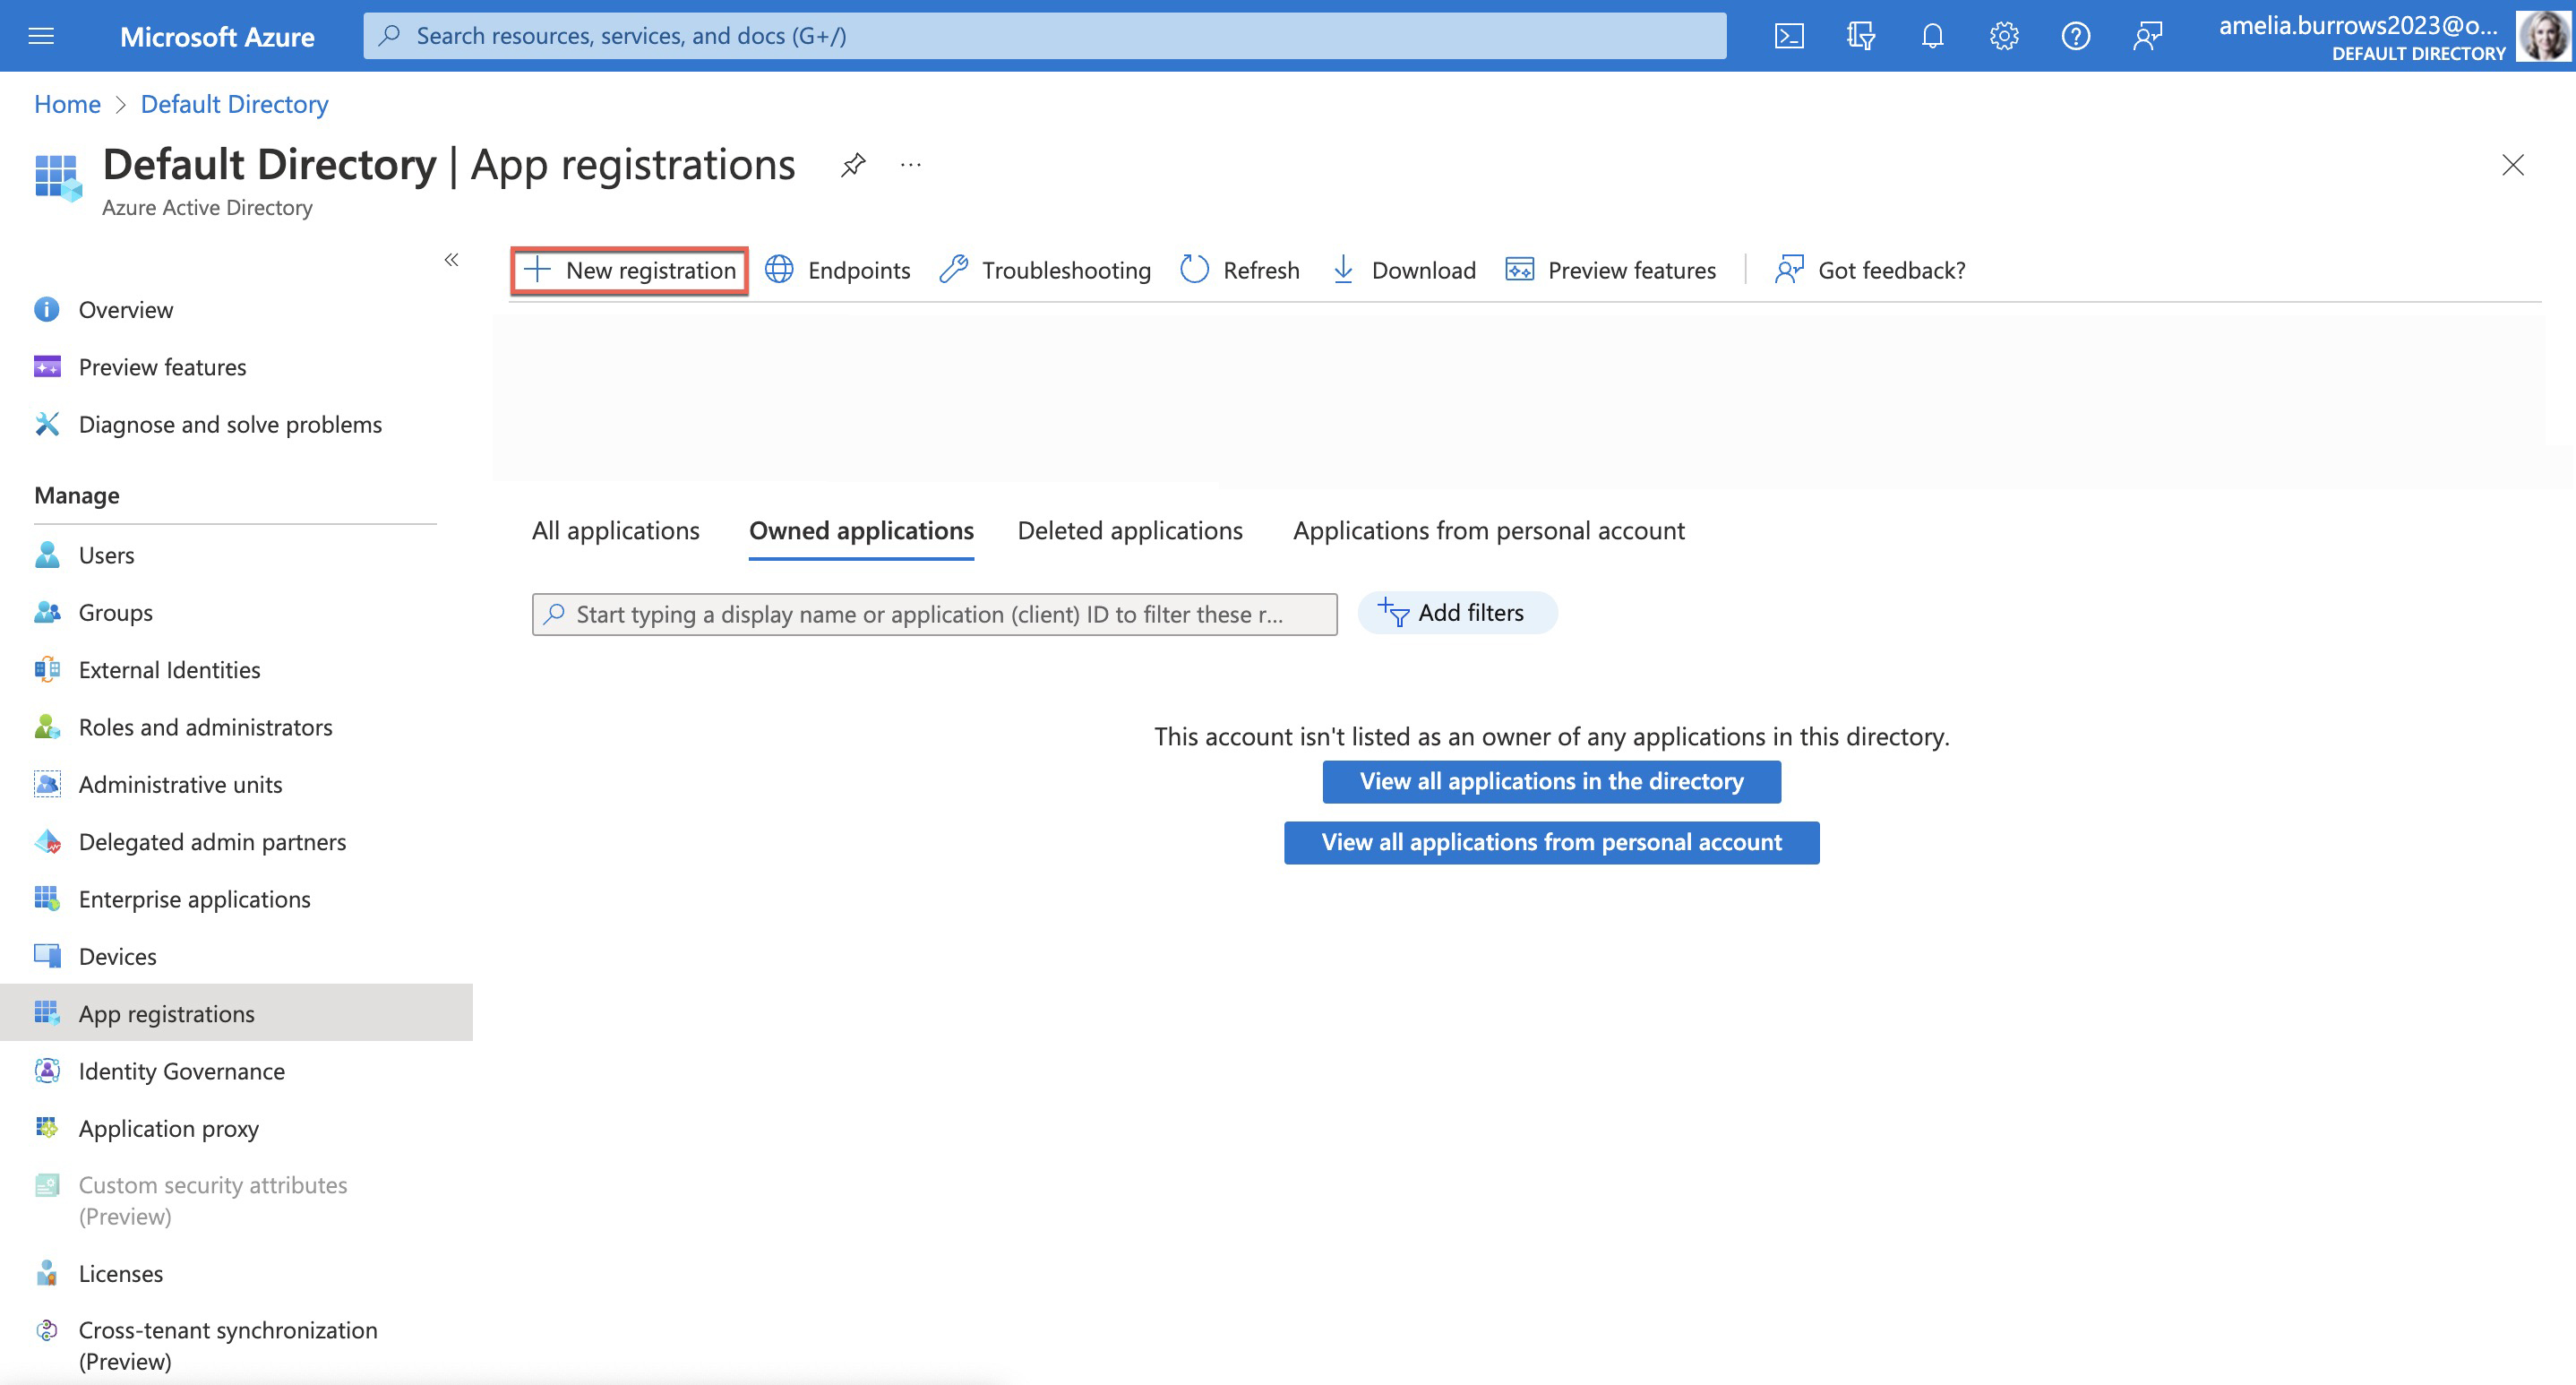Viewport: 2576px width, 1385px height.
Task: Go to the Default Directory breadcrumb
Action: click(234, 104)
